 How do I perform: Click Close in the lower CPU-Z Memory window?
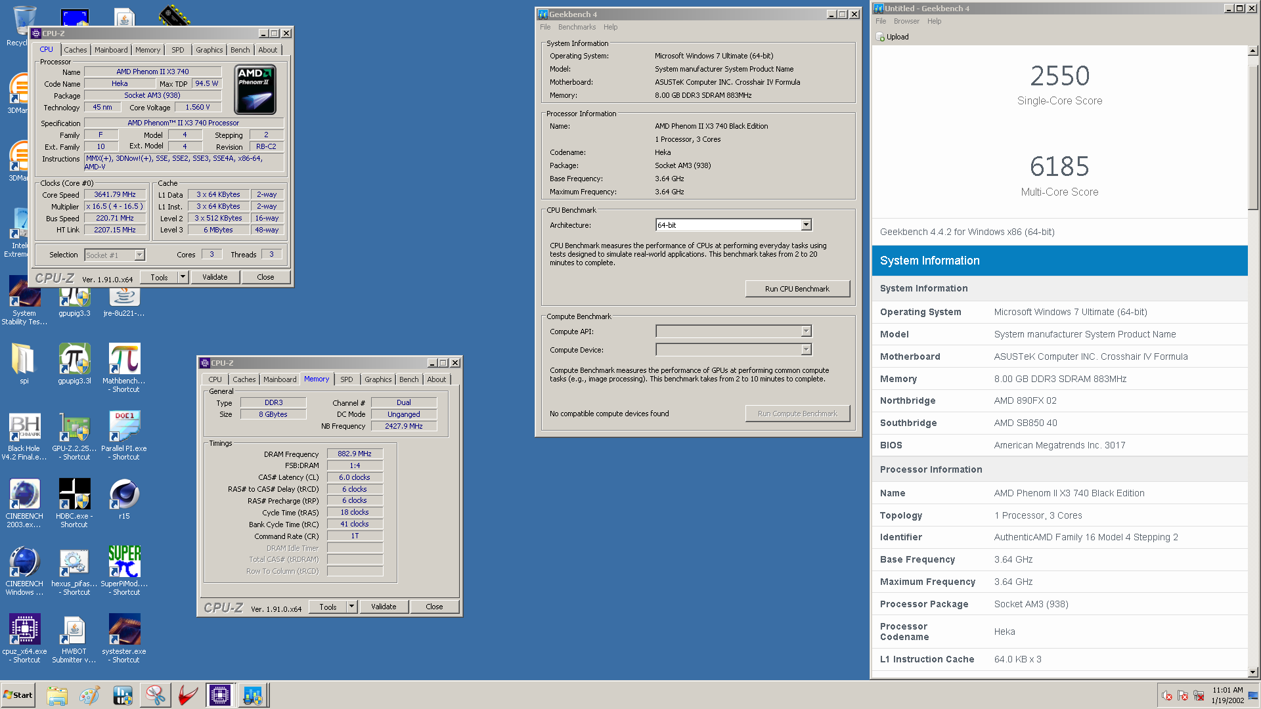click(x=434, y=607)
